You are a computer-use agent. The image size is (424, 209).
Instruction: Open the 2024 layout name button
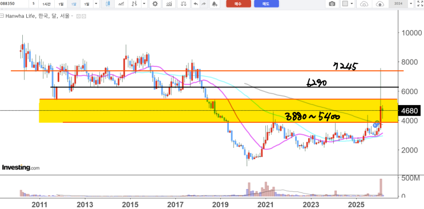[x=398, y=4]
